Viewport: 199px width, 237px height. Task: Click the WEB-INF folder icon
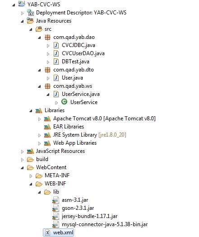click(x=39, y=184)
